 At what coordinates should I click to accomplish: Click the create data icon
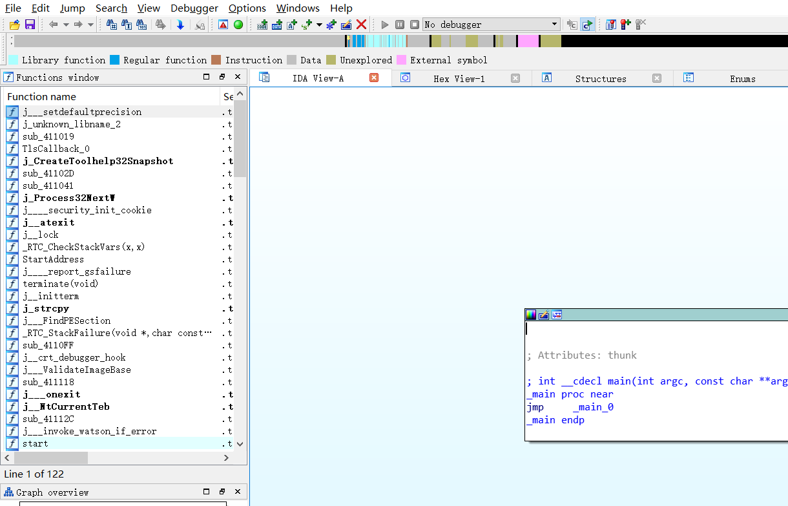(x=277, y=25)
